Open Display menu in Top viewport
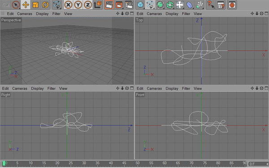 click(x=172, y=14)
